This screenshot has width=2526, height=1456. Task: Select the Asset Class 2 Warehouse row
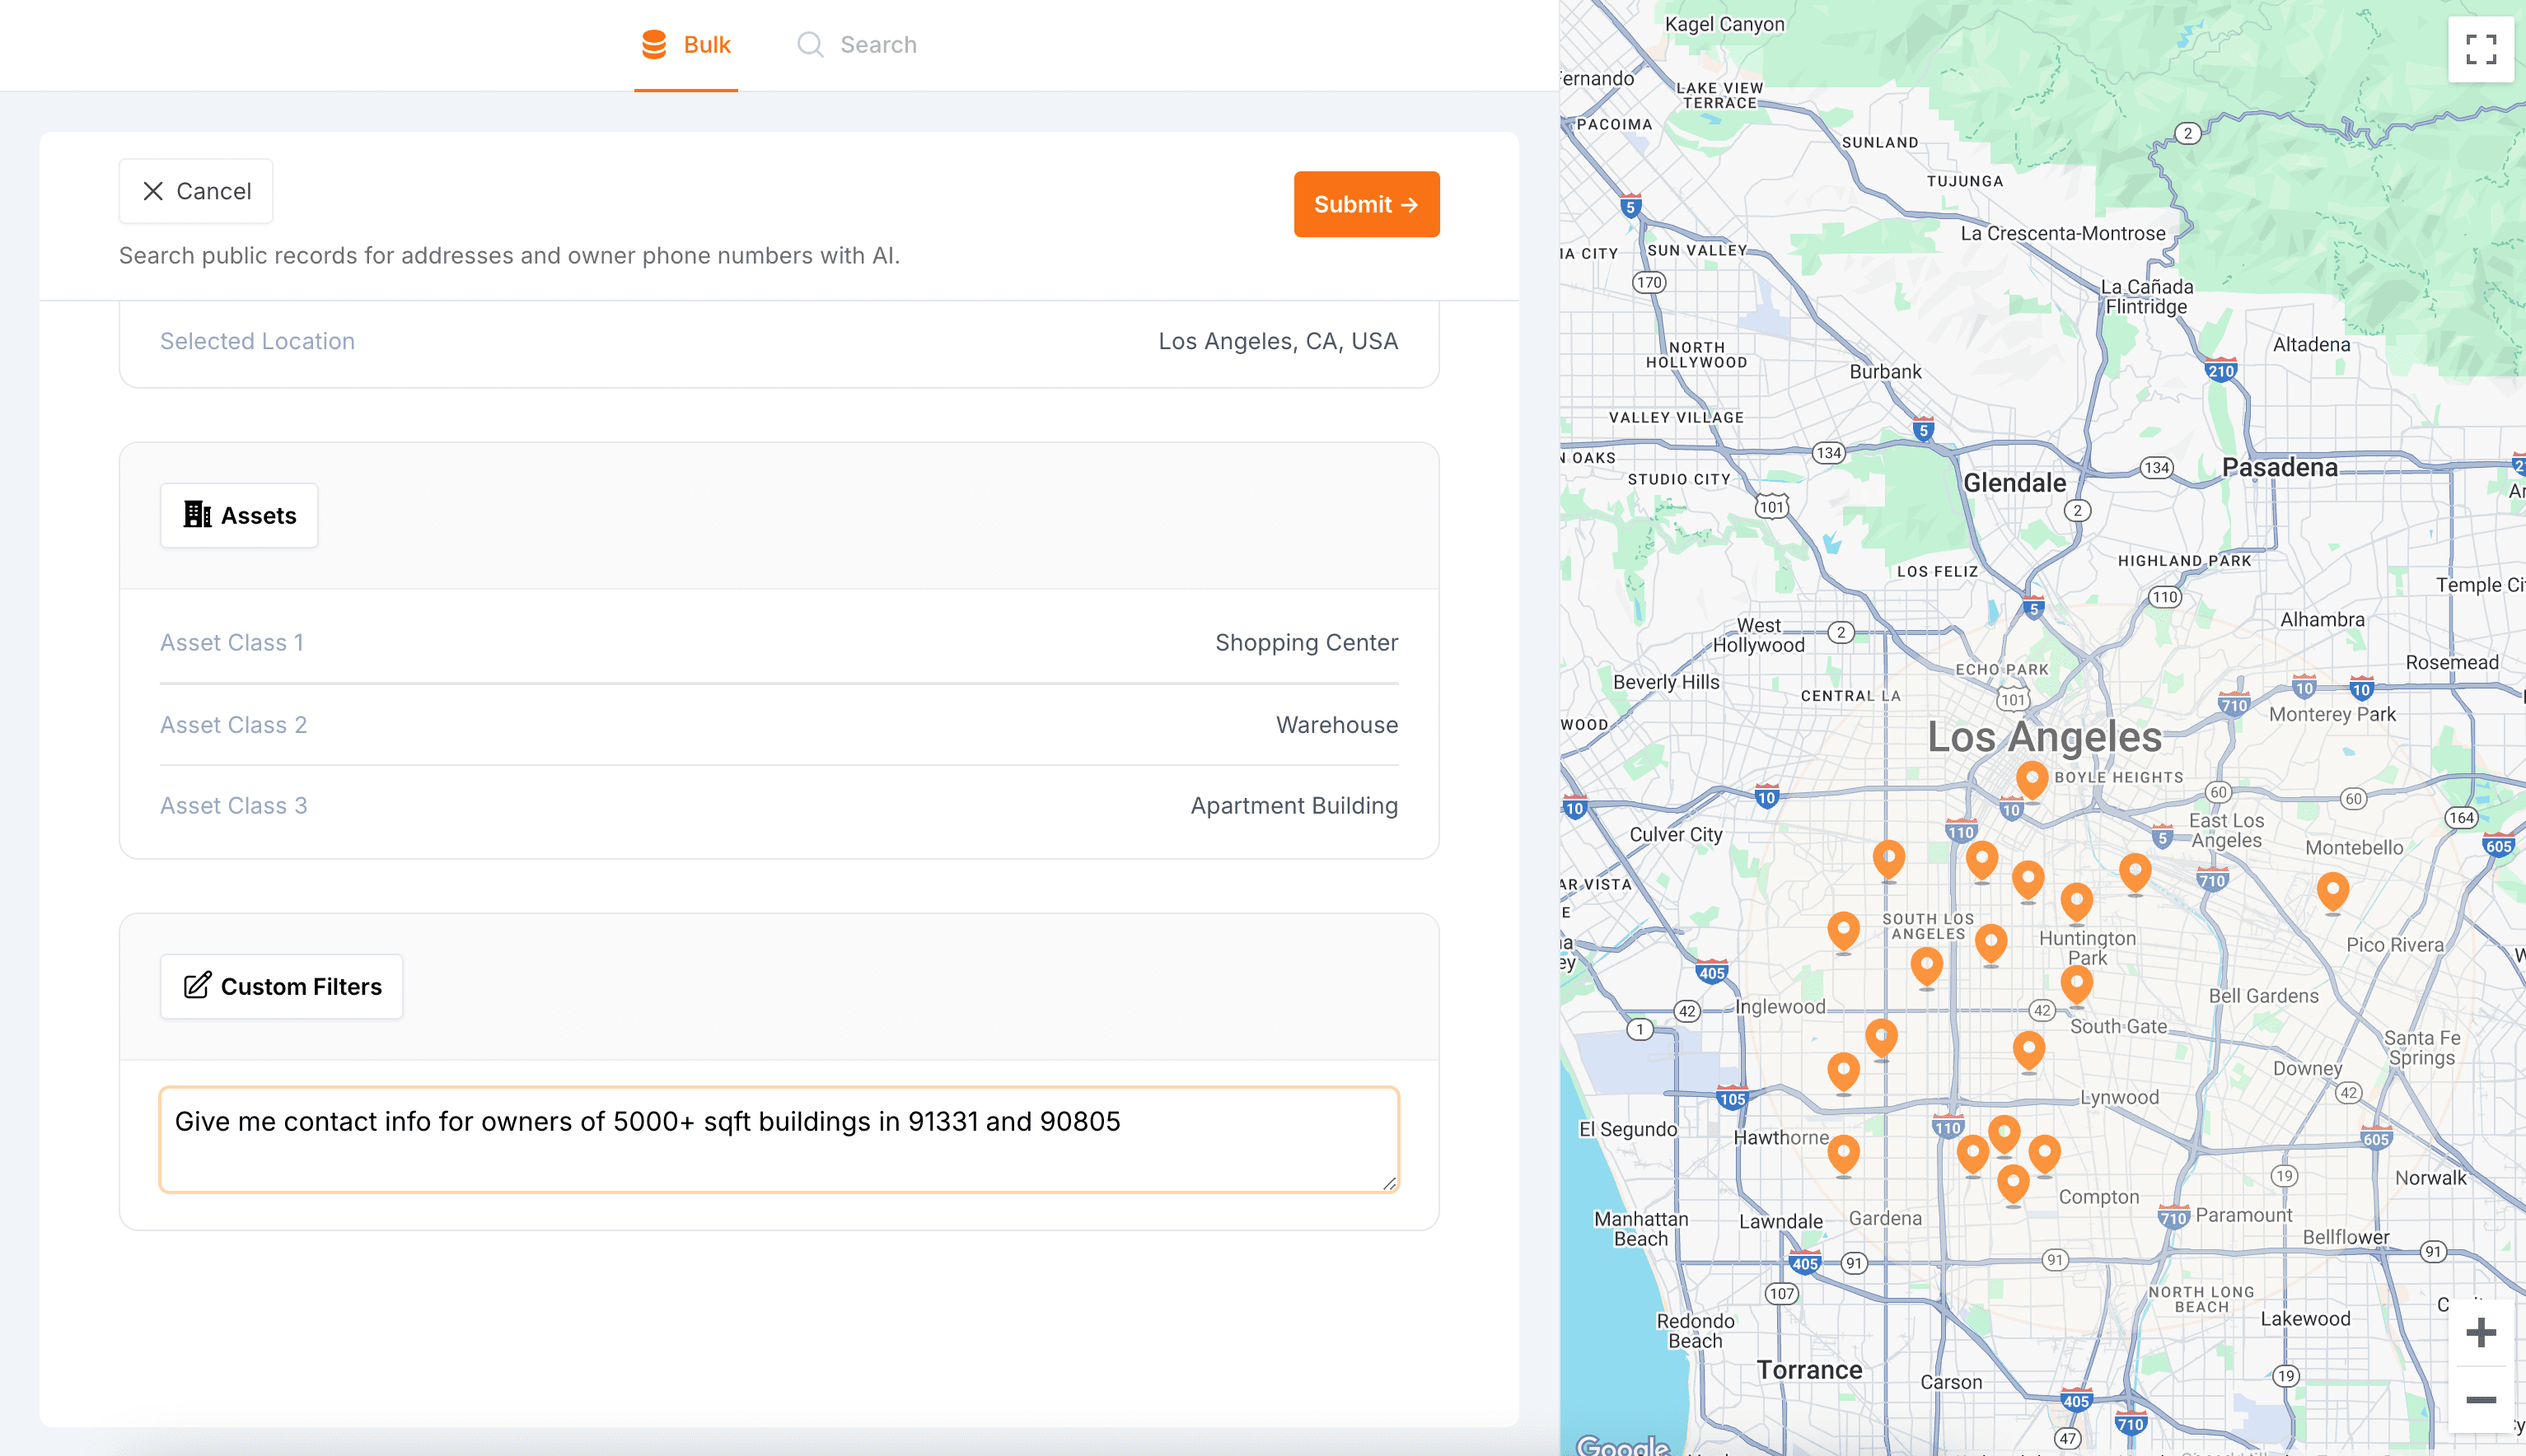779,725
